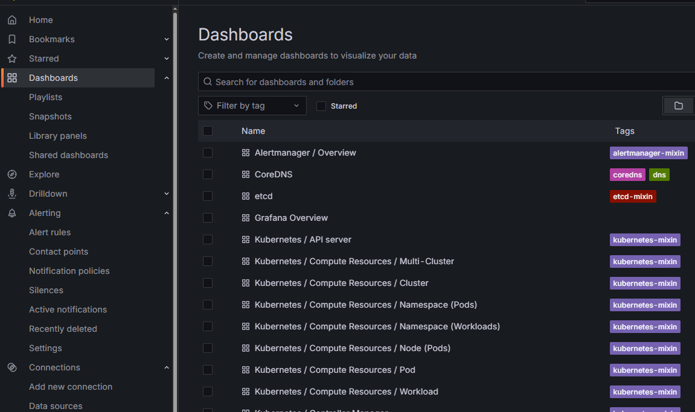Click the green dns tag
Screen dimensions: 695x412
click(x=659, y=174)
